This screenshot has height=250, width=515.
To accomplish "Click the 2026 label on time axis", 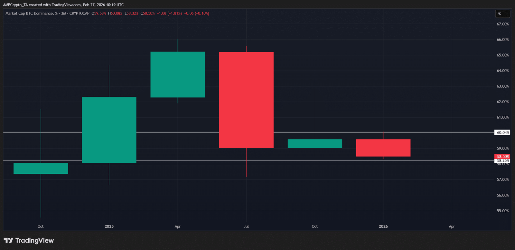I will coord(383,226).
